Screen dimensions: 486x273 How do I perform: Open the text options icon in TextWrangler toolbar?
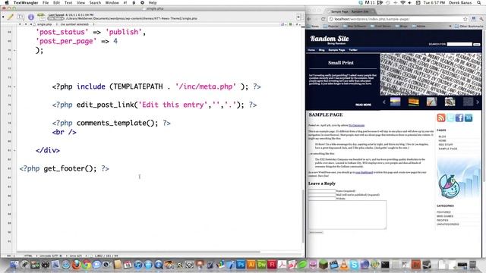(x=21, y=17)
